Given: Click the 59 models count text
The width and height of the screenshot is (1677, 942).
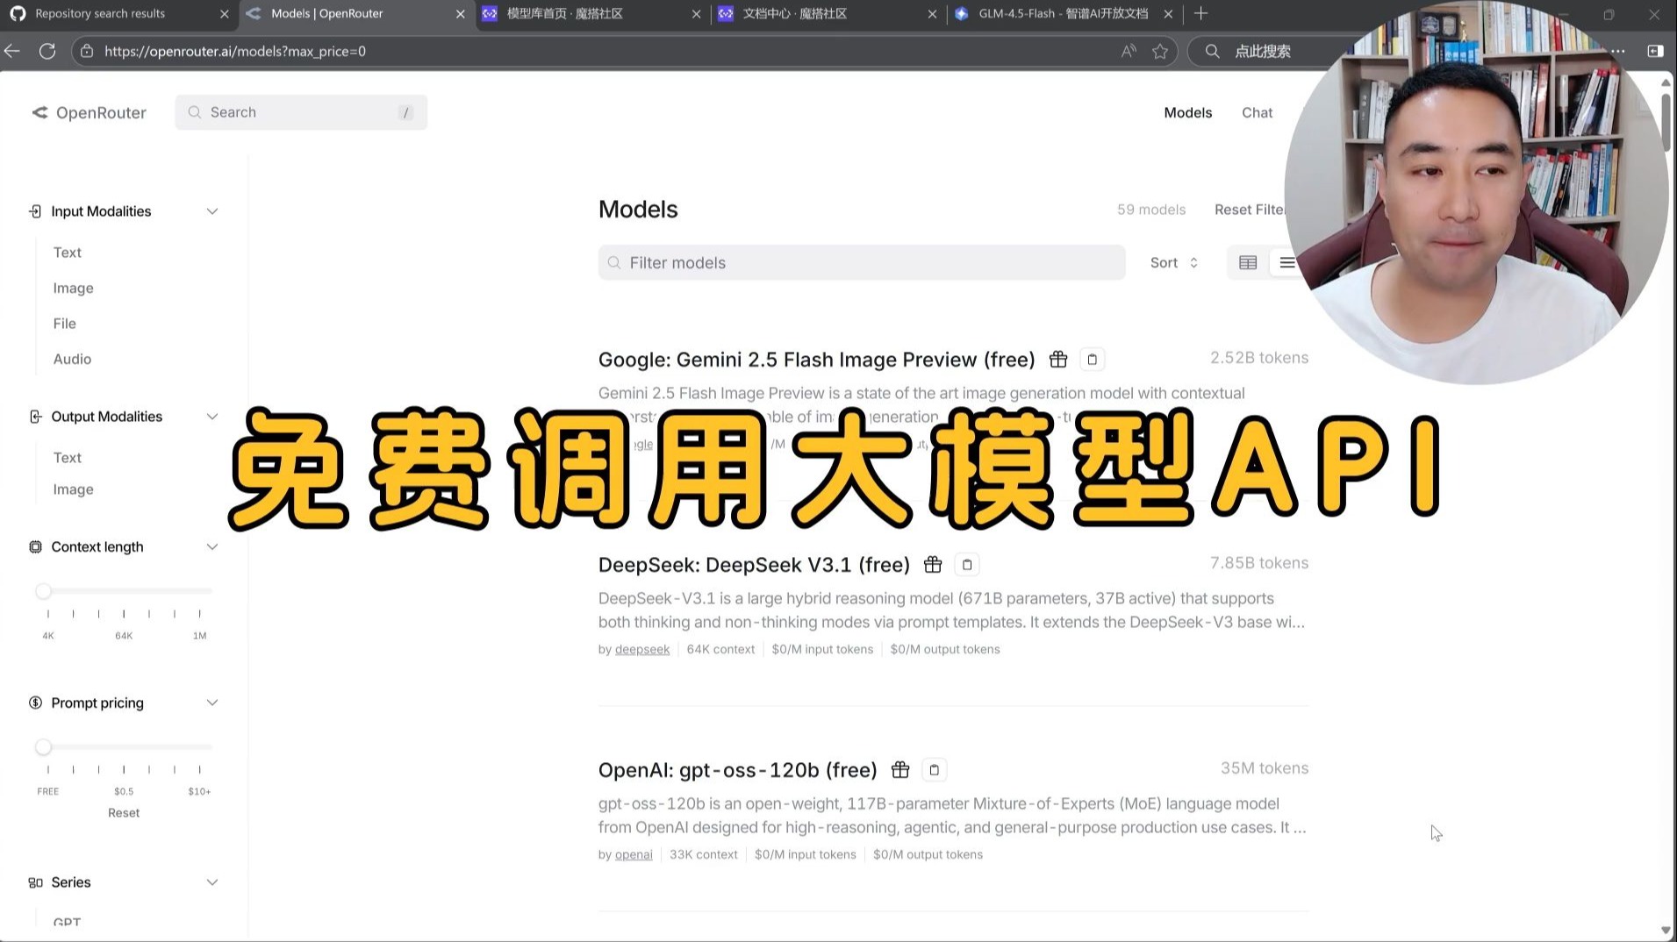Looking at the screenshot, I should tap(1151, 210).
